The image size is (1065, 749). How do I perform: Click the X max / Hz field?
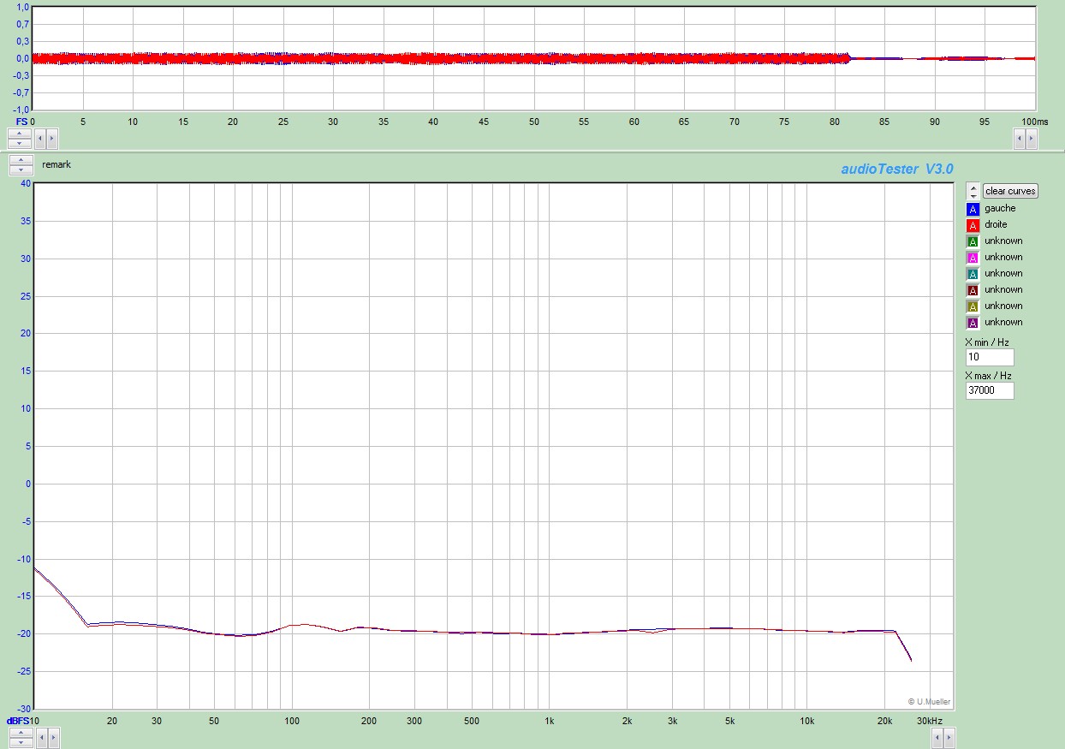[x=990, y=390]
